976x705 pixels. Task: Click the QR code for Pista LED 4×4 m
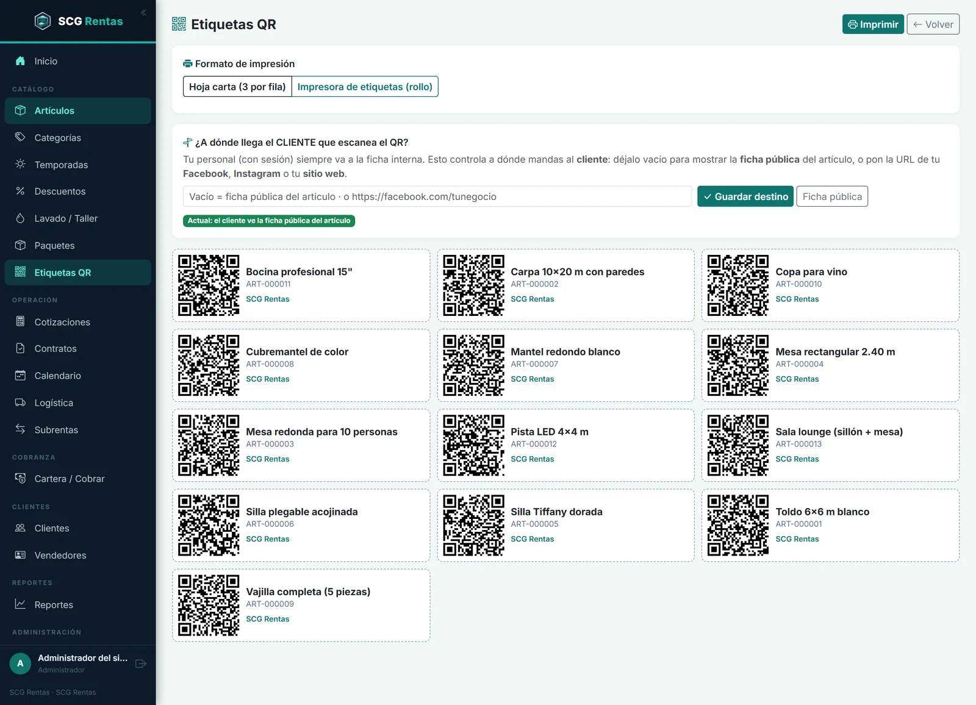473,445
